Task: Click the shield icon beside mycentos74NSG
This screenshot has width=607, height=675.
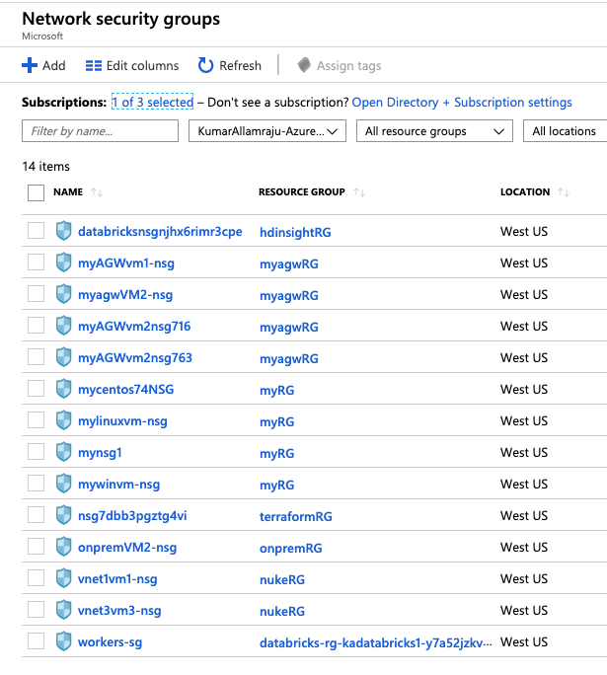Action: 64,389
